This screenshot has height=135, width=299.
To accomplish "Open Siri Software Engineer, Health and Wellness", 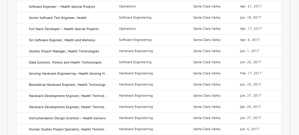I will point(62,40).
